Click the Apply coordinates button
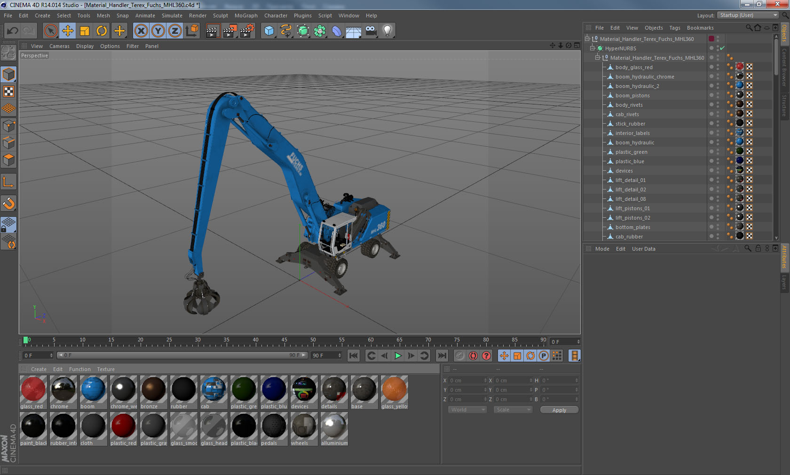The image size is (790, 475). [559, 410]
